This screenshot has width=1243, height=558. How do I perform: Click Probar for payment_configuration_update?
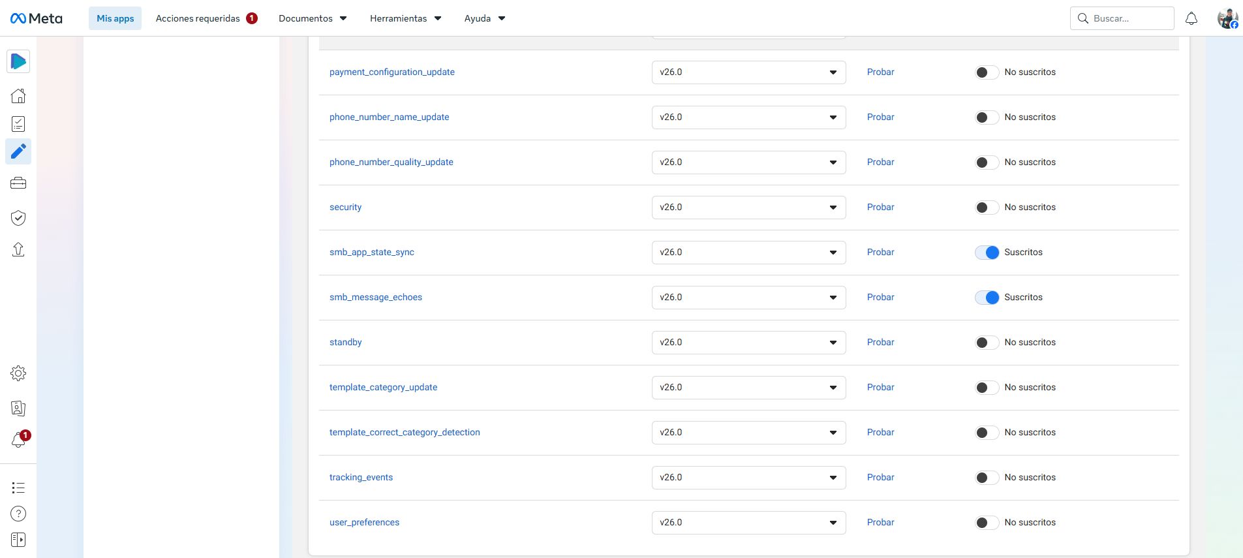[880, 72]
